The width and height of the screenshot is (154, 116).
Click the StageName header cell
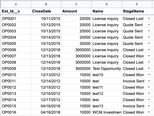click(137, 11)
